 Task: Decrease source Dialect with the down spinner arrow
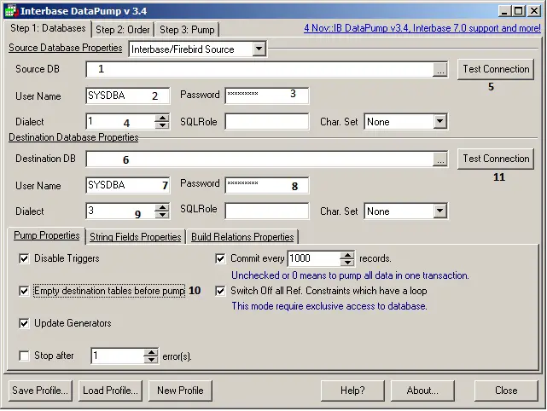pos(162,125)
